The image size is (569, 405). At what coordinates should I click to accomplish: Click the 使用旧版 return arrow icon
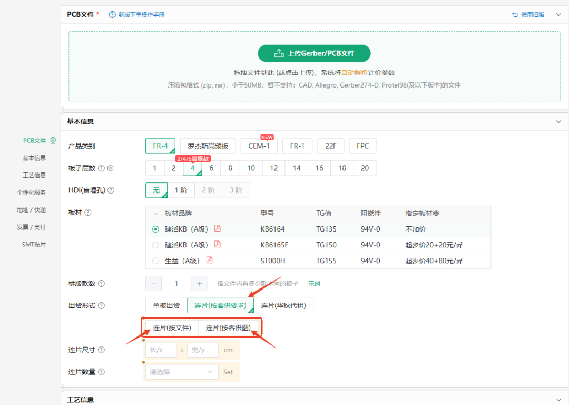point(515,15)
